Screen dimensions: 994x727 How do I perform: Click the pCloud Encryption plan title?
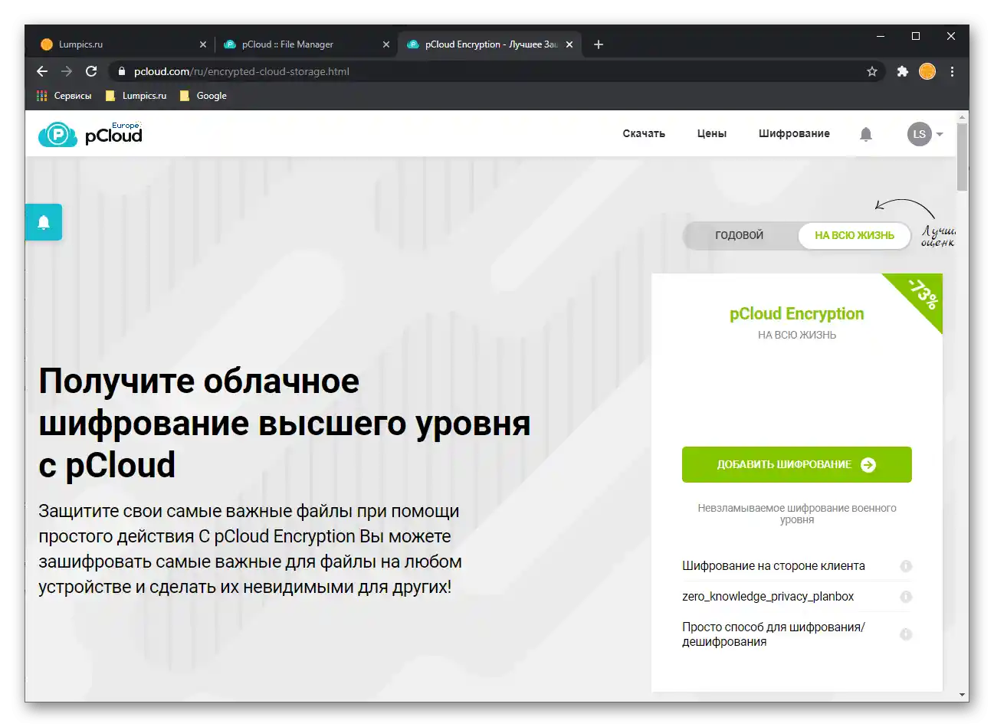click(797, 314)
